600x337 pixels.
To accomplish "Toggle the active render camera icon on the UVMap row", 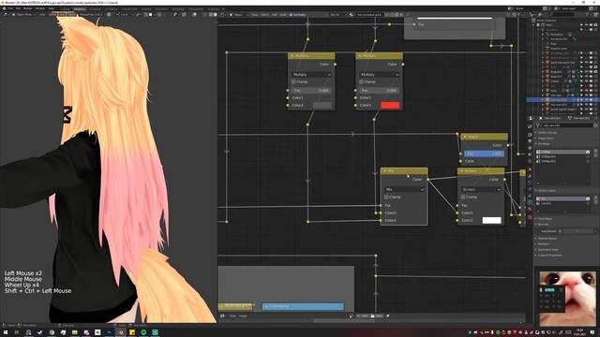I will click(x=588, y=152).
